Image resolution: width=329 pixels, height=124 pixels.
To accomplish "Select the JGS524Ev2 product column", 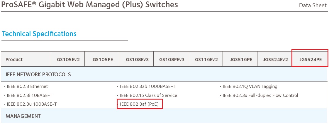I will (x=275, y=59).
